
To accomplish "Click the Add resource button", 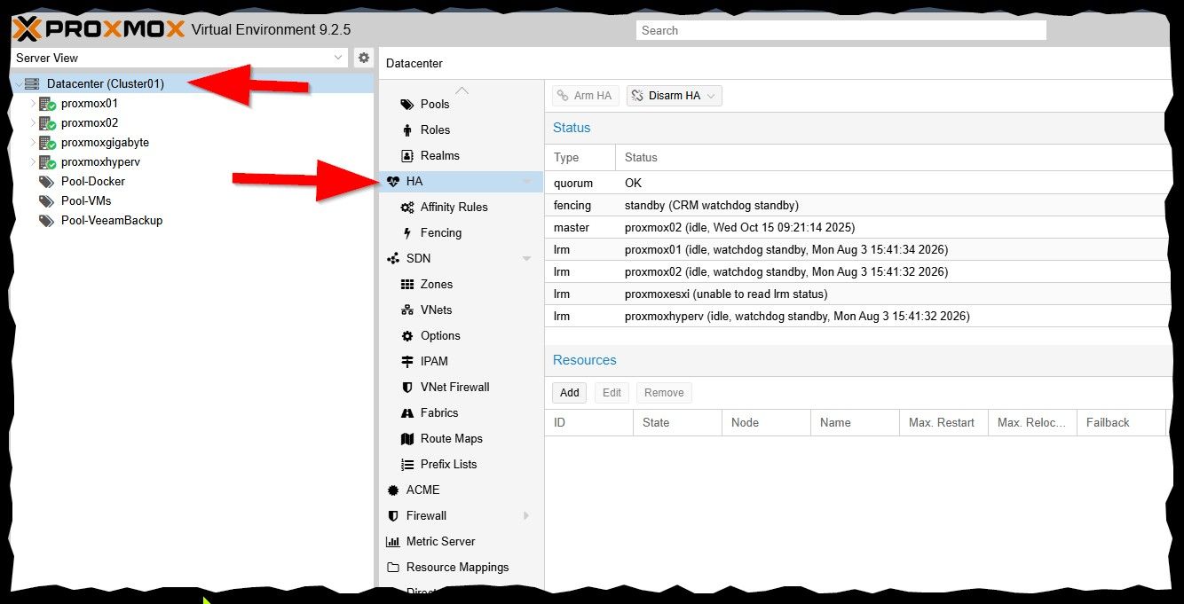I will coord(570,393).
